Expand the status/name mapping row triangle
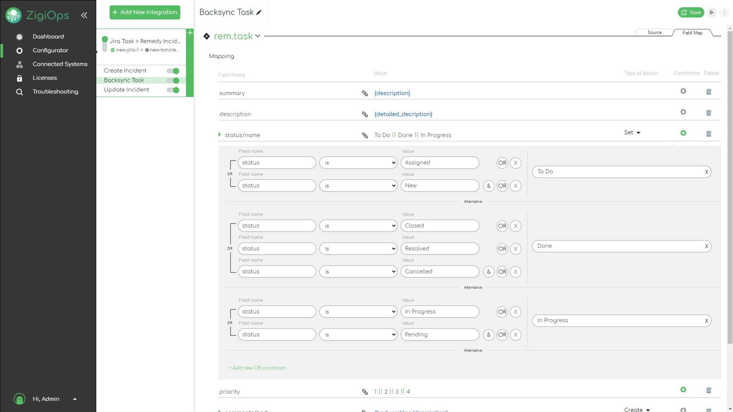Viewport: 733px width, 412px height. (x=219, y=135)
